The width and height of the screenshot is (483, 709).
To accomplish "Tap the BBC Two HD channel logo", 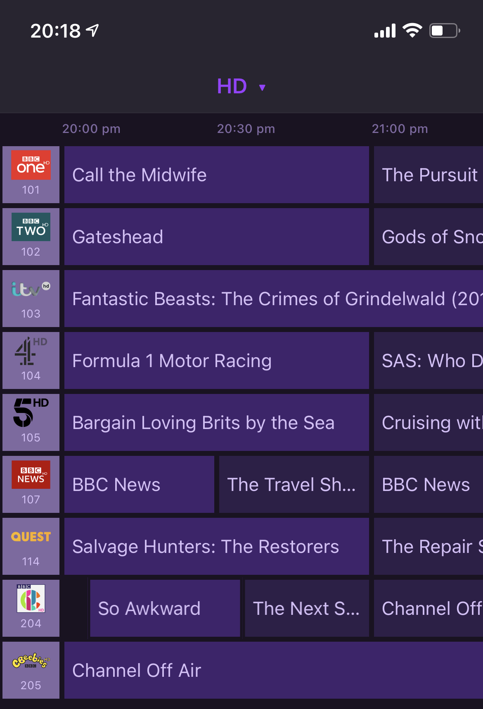I will click(x=31, y=227).
